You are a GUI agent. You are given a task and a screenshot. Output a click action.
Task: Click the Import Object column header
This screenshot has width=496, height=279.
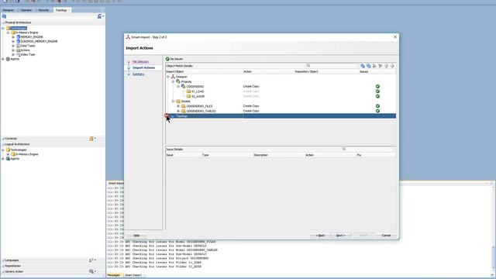point(204,72)
